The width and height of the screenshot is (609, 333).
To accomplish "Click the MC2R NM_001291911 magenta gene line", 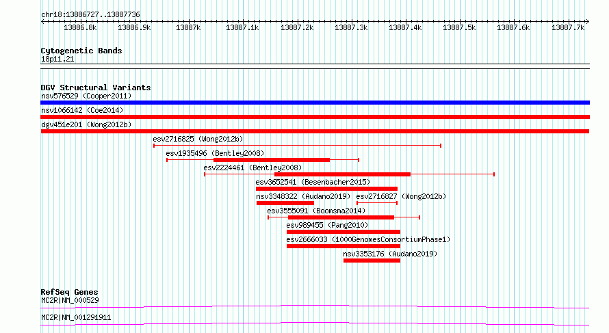I will click(315, 323).
